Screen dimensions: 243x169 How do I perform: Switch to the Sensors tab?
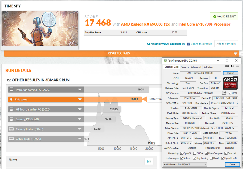click(185, 67)
